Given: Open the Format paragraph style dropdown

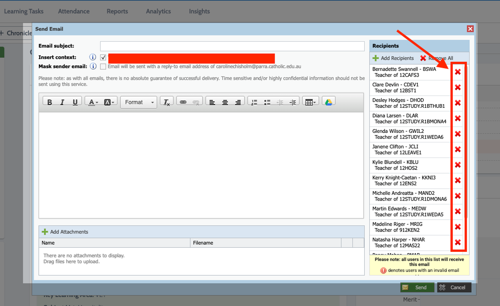Looking at the screenshot, I should point(139,102).
